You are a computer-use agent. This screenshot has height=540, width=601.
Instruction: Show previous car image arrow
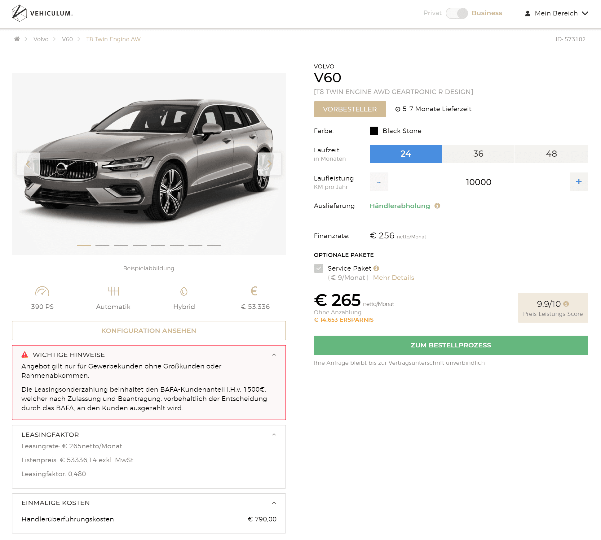[28, 164]
